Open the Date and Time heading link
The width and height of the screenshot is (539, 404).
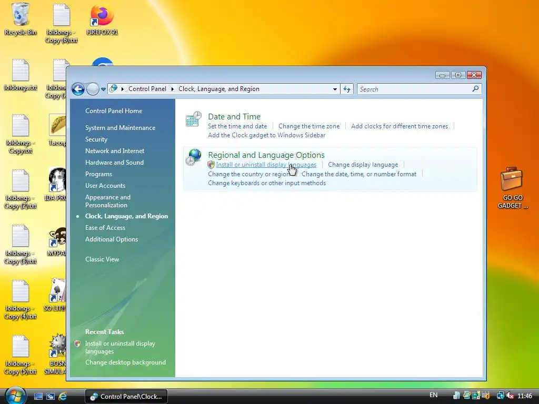click(x=234, y=116)
